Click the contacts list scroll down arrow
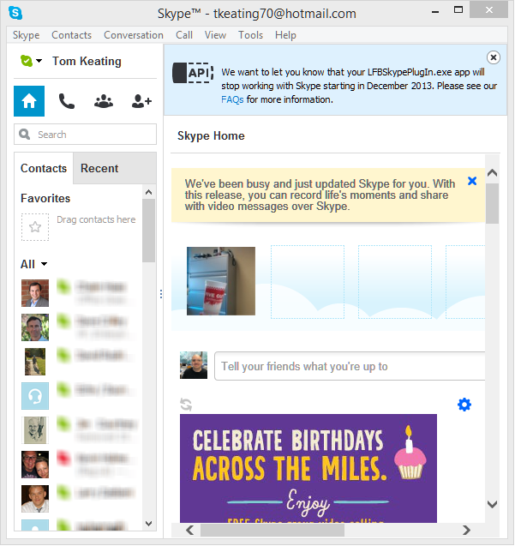 [148, 523]
